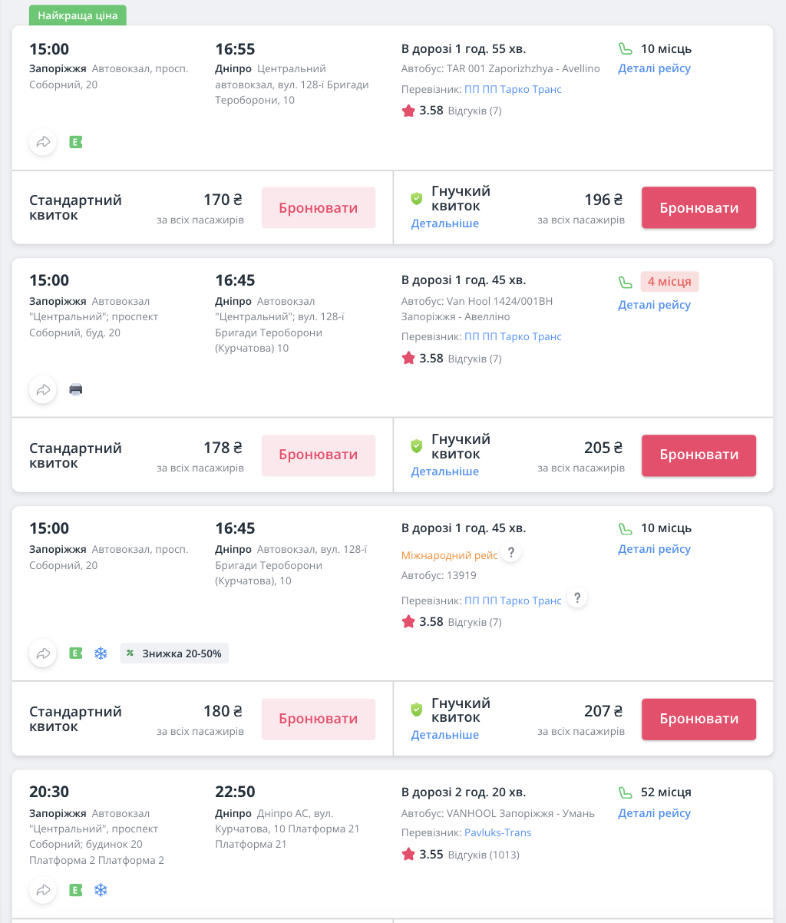786x923 pixels.
Task: Open reviews Відгуків (1013) for Pavluks-Trans
Action: (x=484, y=855)
